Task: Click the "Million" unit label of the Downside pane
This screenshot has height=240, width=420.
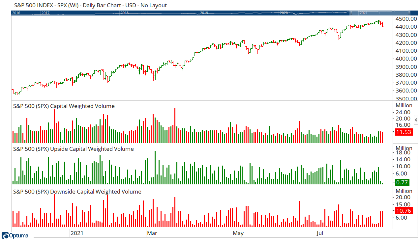Action: [404, 191]
